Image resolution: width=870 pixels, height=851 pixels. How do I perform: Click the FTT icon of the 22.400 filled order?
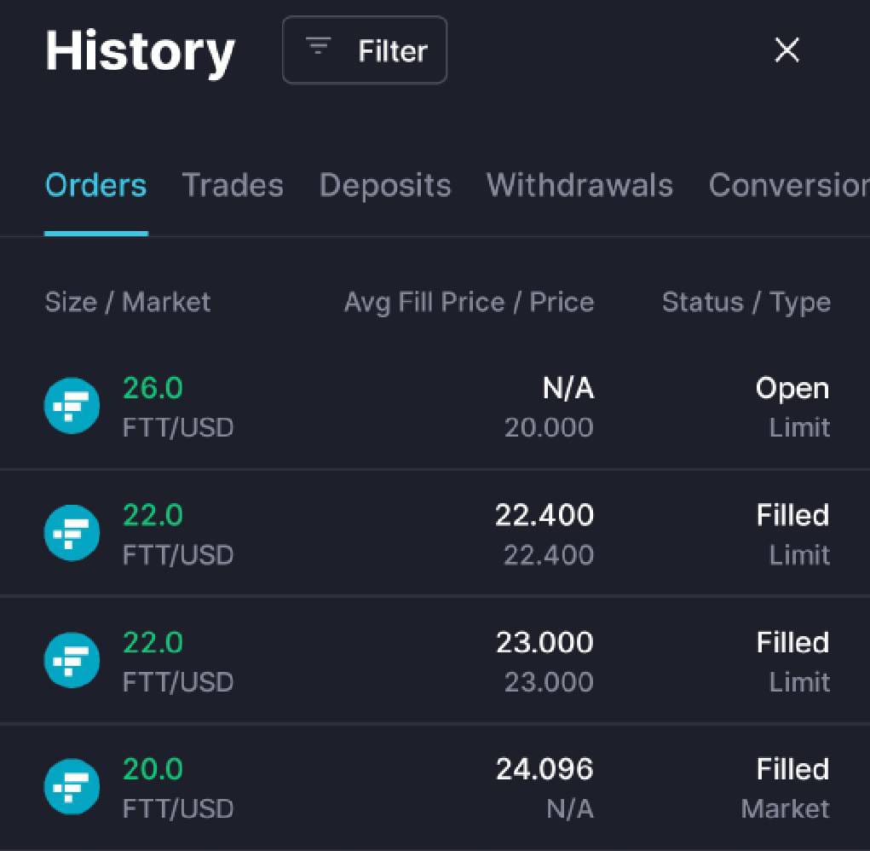click(x=72, y=533)
